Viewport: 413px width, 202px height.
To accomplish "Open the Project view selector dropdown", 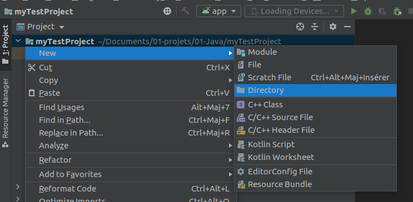I will click(40, 27).
